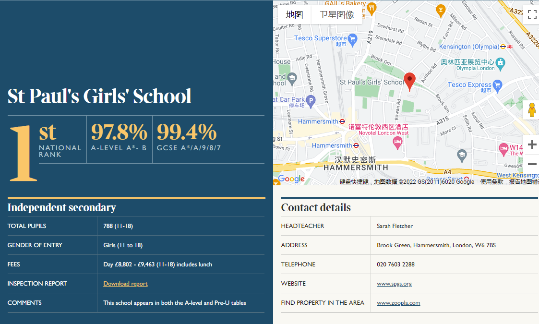Click the Pre-U tables comment text
The height and width of the screenshot is (324, 539).
175,303
